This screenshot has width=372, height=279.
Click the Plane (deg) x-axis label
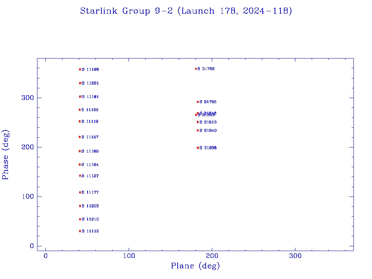(195, 266)
